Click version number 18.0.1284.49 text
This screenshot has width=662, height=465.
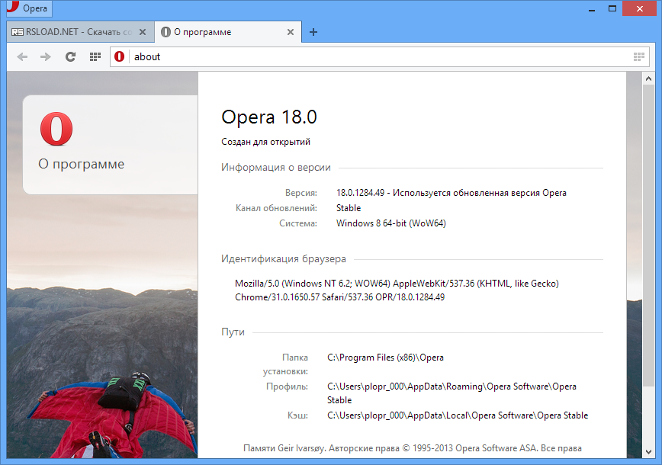click(x=360, y=193)
